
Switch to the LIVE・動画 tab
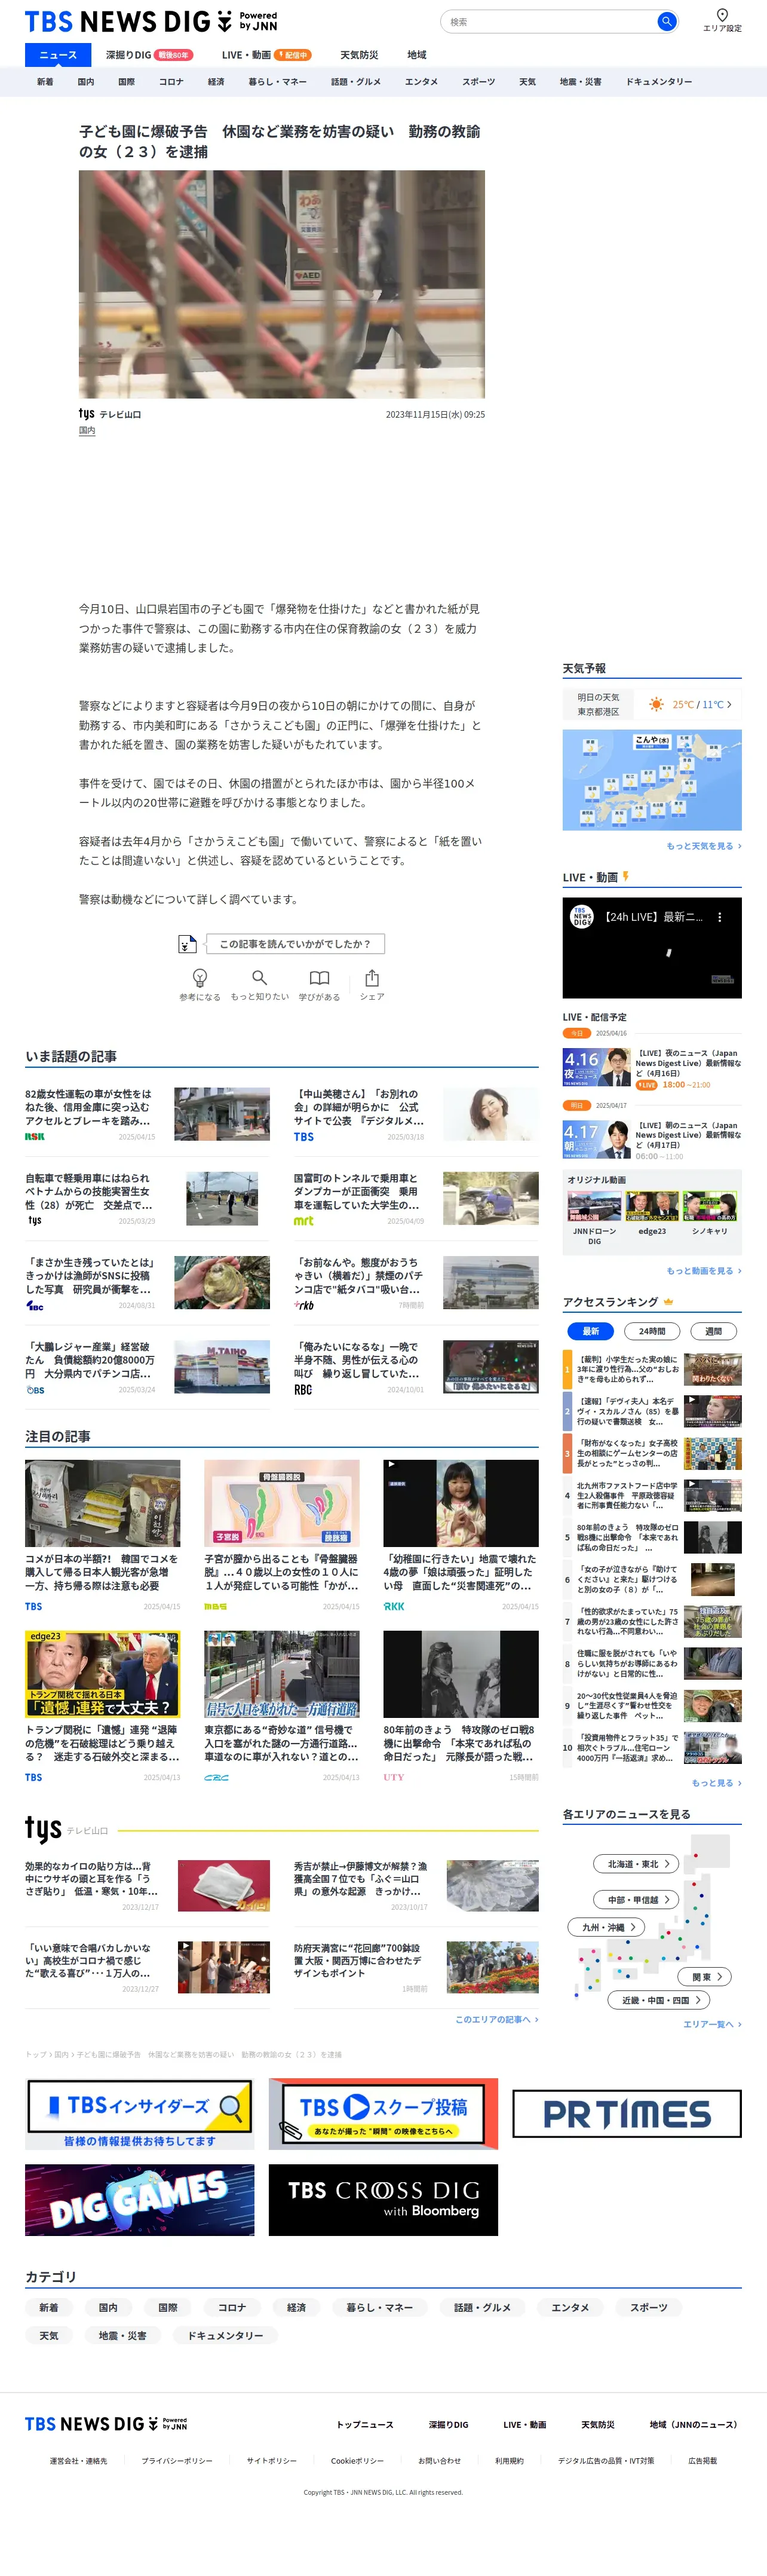(x=266, y=55)
